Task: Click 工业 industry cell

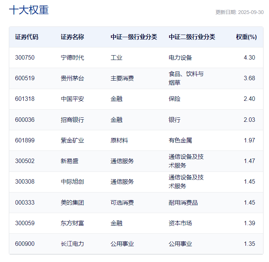Action: click(116, 57)
